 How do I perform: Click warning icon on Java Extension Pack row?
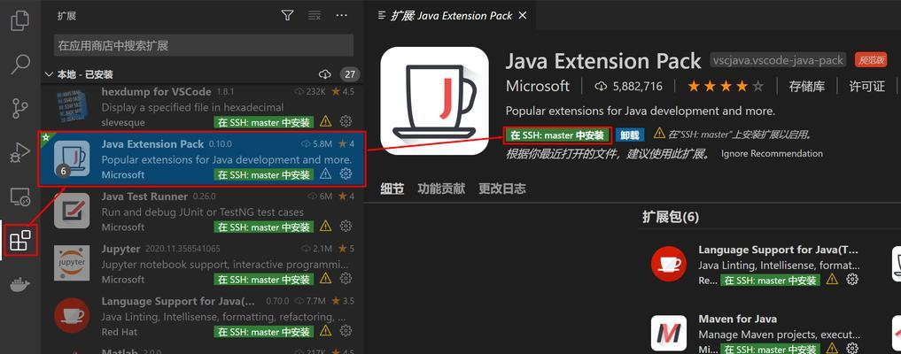326,173
